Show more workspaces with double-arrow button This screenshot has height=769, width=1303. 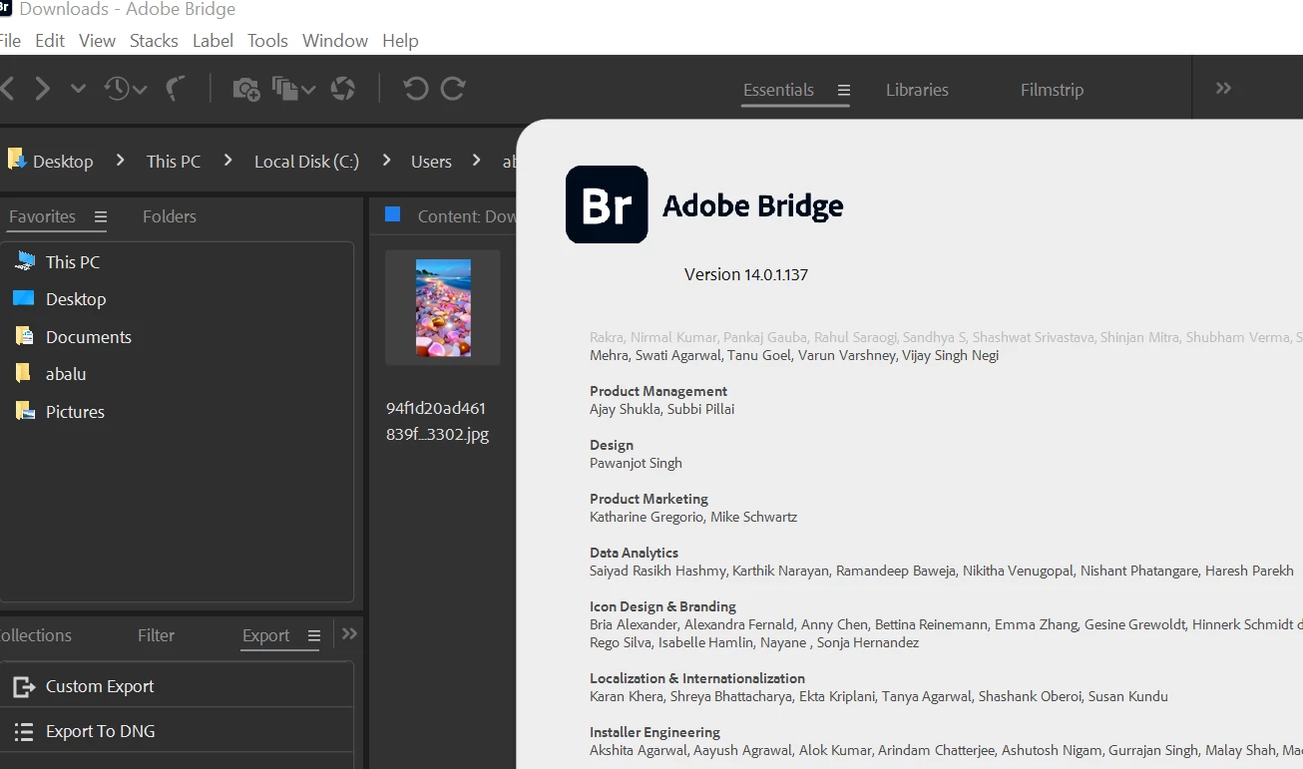[1224, 89]
